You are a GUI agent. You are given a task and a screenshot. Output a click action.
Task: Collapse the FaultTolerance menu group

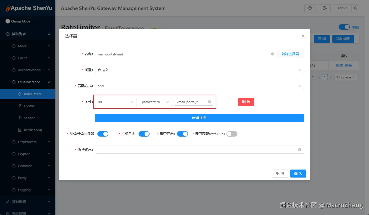(27, 82)
